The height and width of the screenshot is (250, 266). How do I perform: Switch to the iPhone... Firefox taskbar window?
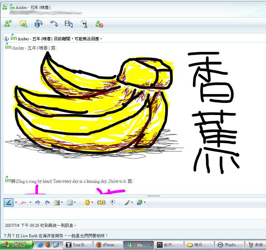tap(108, 245)
